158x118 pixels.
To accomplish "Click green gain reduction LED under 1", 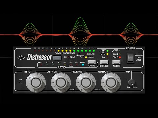I will point(94,51).
